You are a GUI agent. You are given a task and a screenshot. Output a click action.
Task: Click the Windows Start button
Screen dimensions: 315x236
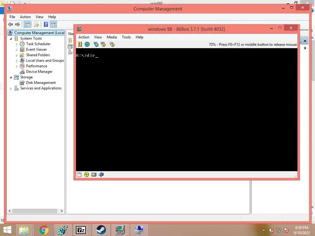pos(7,230)
